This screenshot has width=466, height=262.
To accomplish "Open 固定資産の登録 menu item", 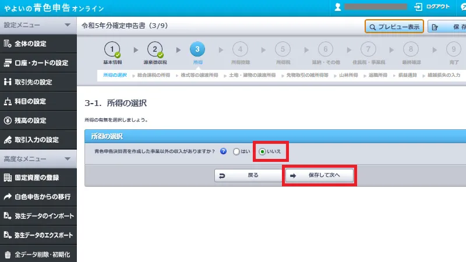I will point(38,178).
